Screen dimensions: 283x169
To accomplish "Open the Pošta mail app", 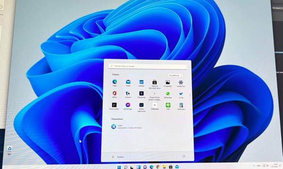I will (x=128, y=83).
